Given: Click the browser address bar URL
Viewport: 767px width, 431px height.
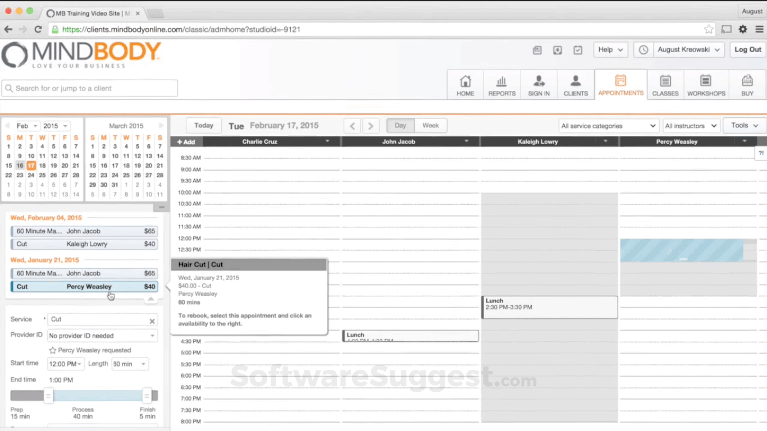Looking at the screenshot, I should [181, 29].
